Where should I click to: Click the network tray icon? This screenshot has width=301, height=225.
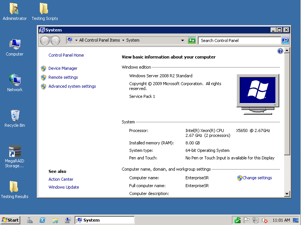pos(255,220)
